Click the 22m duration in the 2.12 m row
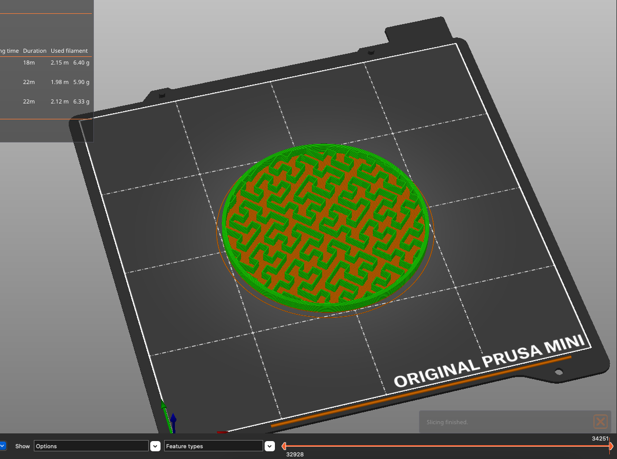Image resolution: width=617 pixels, height=459 pixels. [29, 101]
